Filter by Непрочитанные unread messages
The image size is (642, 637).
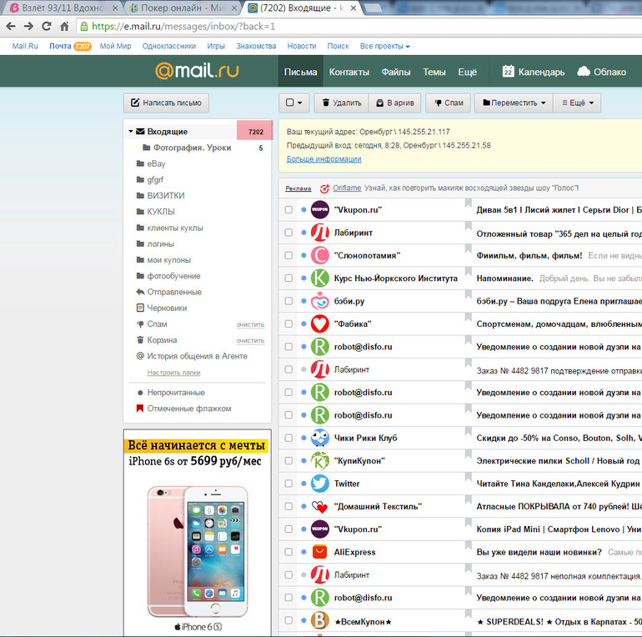click(176, 393)
